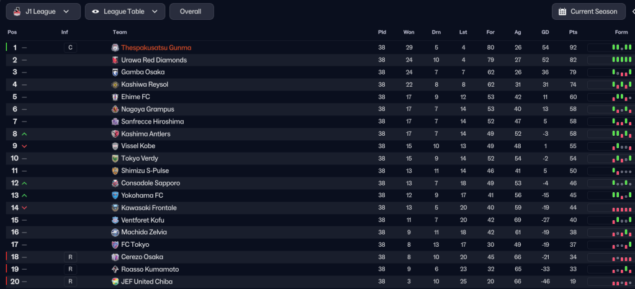Open the Yokohama FC team link
This screenshot has height=289, width=635.
(x=142, y=195)
